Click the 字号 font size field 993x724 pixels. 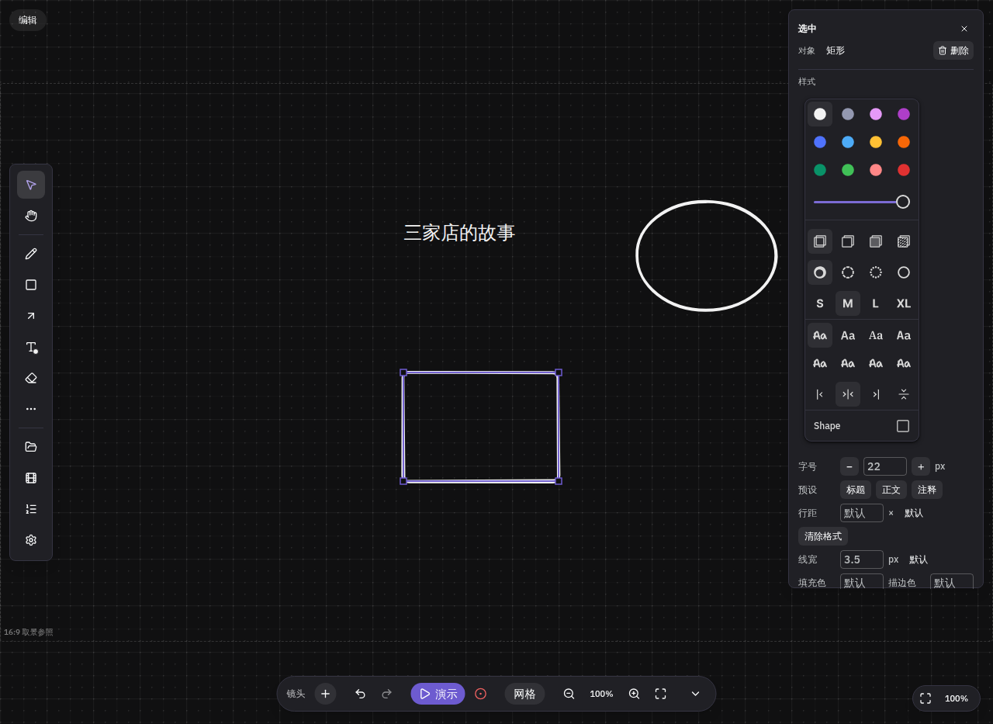pyautogui.click(x=885, y=466)
